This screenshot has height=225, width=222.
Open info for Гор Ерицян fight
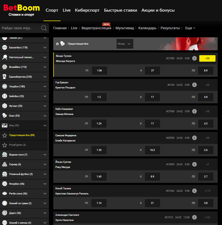click(x=194, y=85)
